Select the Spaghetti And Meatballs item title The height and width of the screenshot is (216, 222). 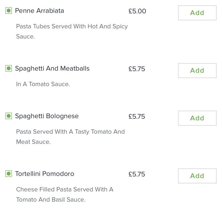point(52,69)
